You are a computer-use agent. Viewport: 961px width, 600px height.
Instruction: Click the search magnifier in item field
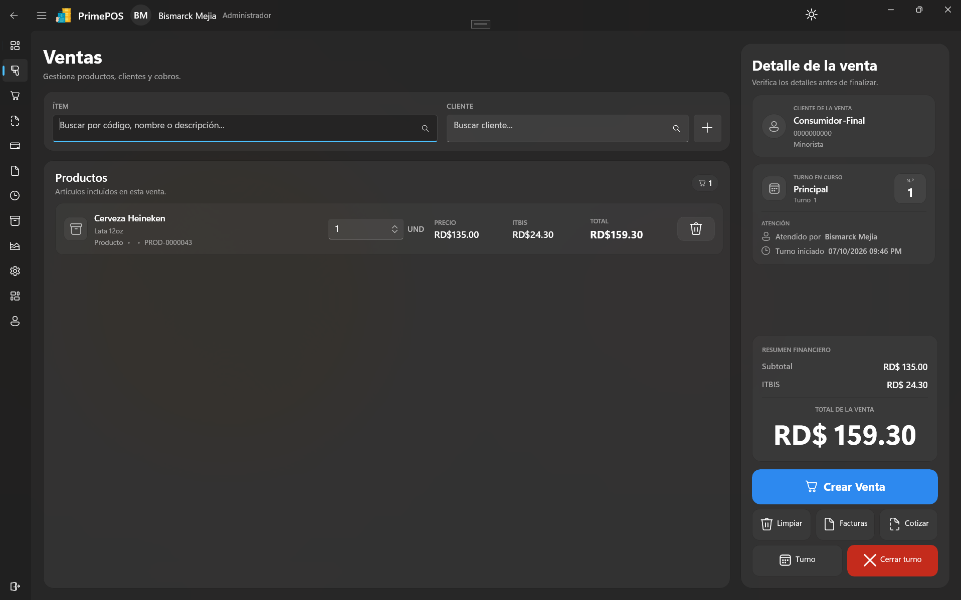click(x=425, y=128)
